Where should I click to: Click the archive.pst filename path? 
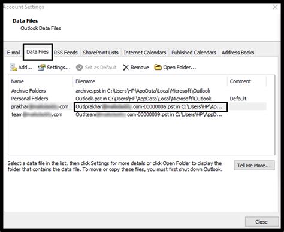point(143,91)
